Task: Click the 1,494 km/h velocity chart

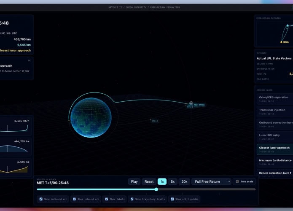Action: pos(15,126)
